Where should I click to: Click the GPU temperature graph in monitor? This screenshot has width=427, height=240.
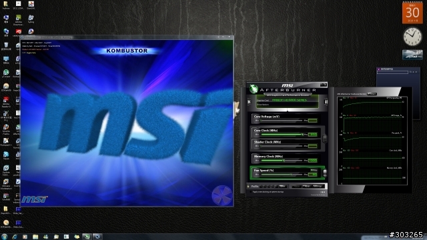(x=372, y=106)
